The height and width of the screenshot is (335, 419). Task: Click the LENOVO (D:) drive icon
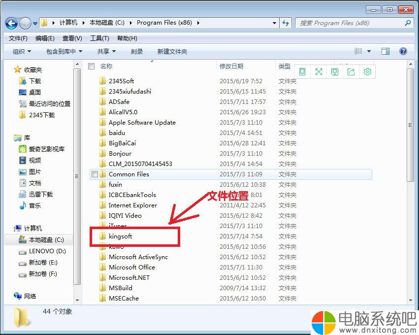[23, 252]
